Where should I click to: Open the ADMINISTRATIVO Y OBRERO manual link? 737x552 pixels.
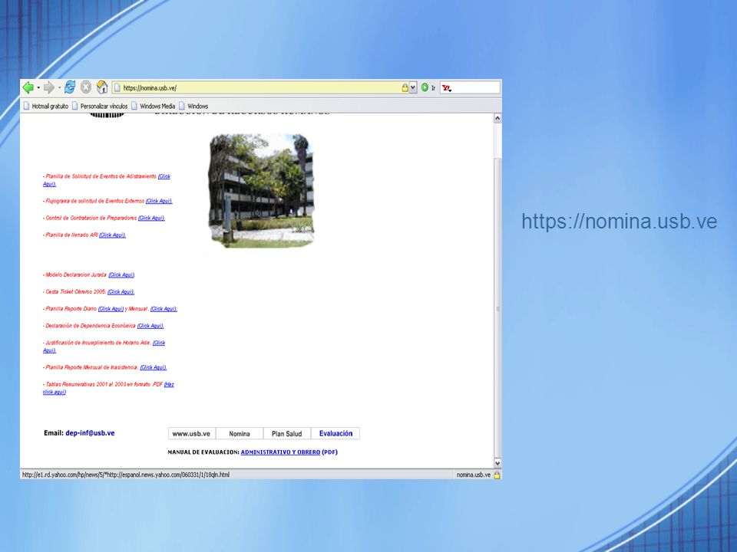coord(281,452)
